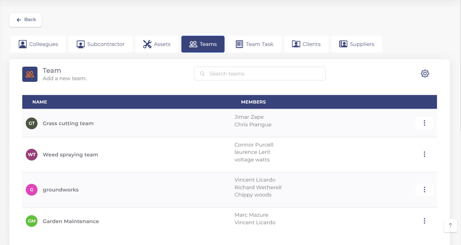The height and width of the screenshot is (245, 461).
Task: Open the Subcontractor tab
Action: 100,44
